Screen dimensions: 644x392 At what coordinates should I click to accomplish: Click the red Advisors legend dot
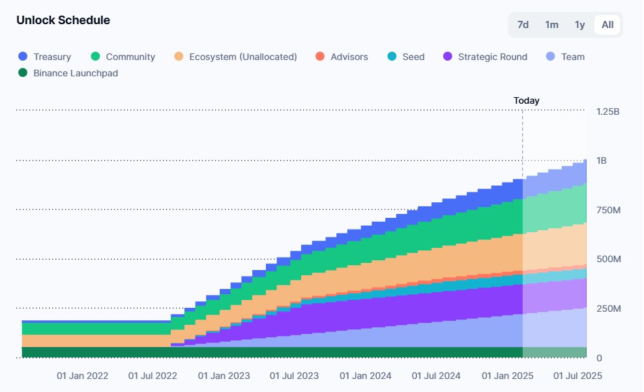320,56
